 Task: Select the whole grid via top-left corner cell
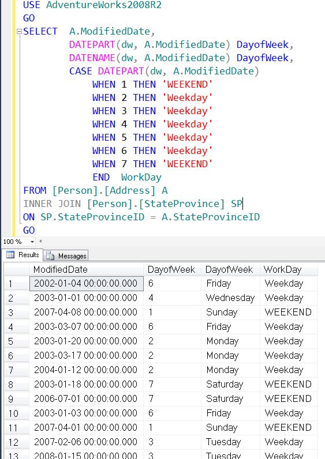16,269
